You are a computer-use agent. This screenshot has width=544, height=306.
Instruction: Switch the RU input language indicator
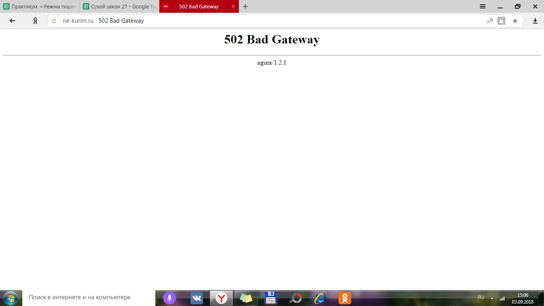point(481,297)
